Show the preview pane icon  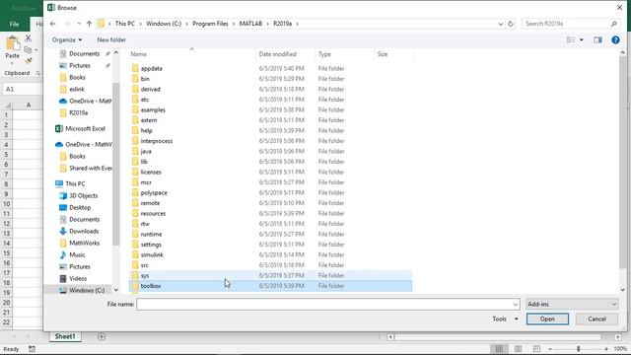(597, 39)
